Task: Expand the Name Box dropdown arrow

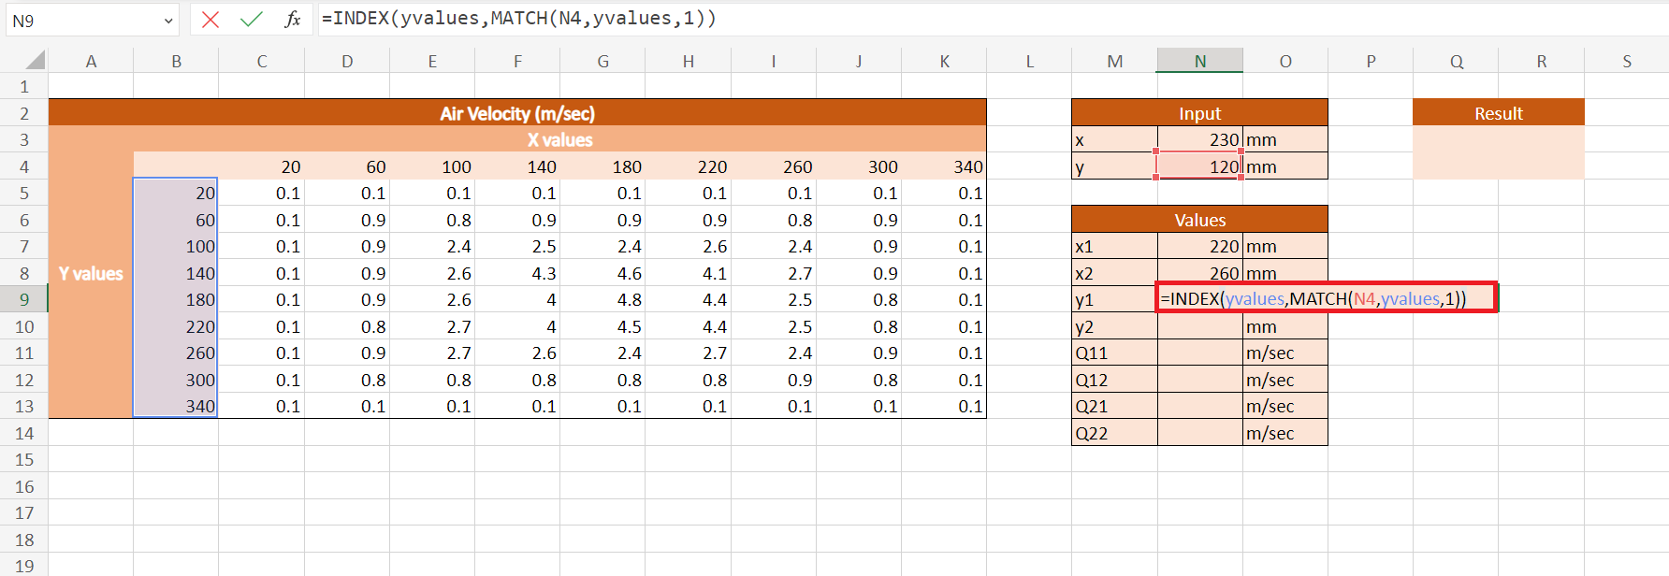Action: (168, 21)
